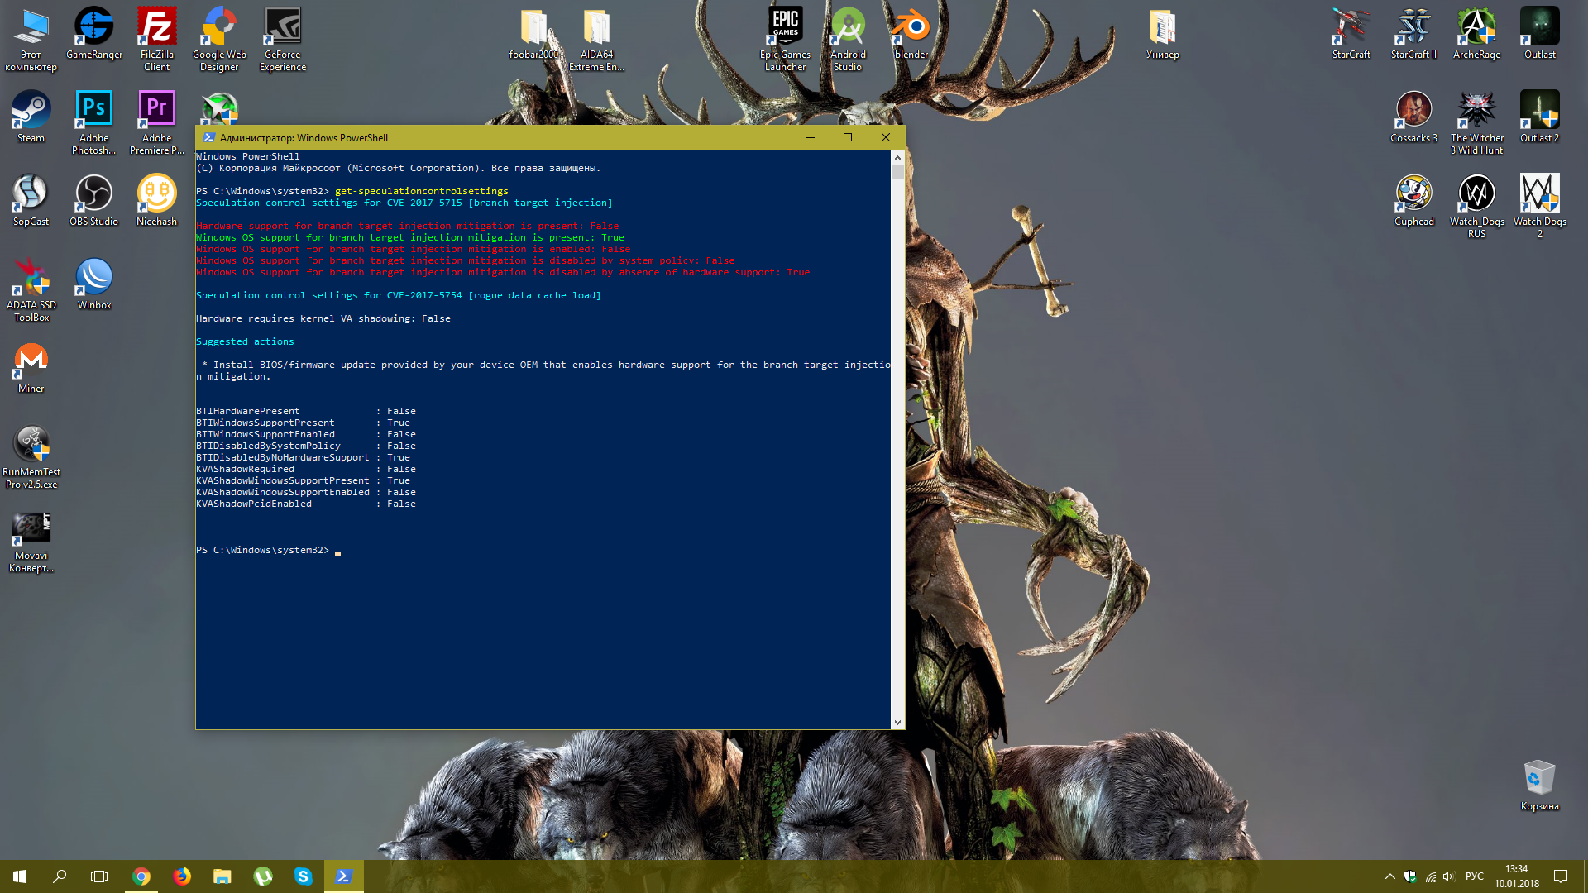Launch Android Studio shortcut
The width and height of the screenshot is (1588, 893).
848,27
